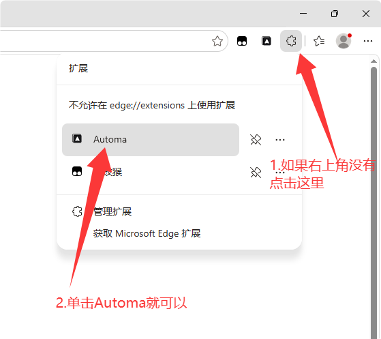Open more actions for Automa
381x339 pixels.
click(280, 140)
